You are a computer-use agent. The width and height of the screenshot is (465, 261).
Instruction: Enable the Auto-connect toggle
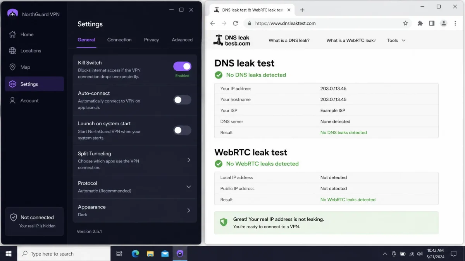[182, 100]
